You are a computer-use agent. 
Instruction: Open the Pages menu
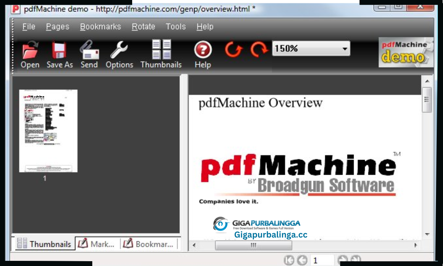pos(58,27)
